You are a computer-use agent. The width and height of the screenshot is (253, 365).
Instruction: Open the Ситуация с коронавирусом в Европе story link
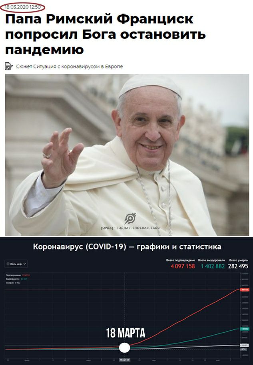78,67
